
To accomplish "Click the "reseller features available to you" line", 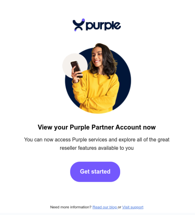I will coord(97,148).
